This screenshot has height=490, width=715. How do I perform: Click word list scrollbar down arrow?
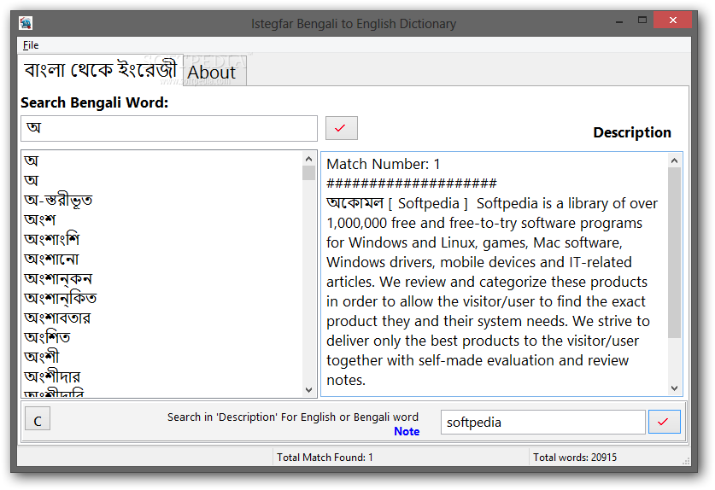[x=308, y=390]
